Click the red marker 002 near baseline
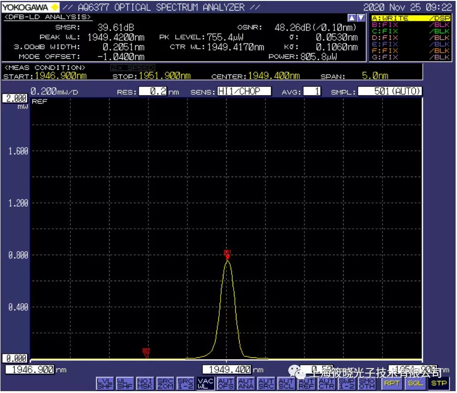 tap(146, 353)
